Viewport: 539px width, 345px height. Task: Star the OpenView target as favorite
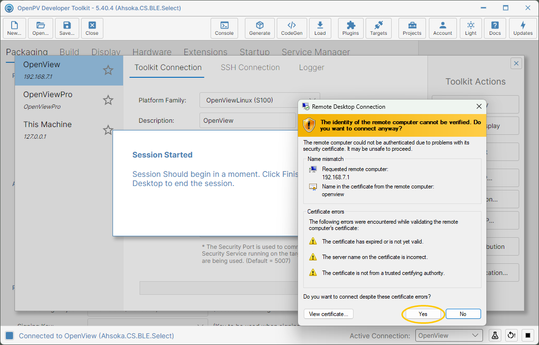tap(108, 70)
